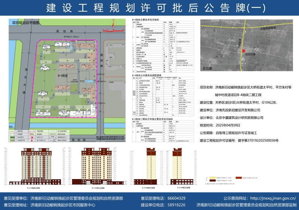Image resolution: width=299 pixels, height=210 pixels.
Task: Click the construction unit phone 58918226
Action: coord(177,205)
